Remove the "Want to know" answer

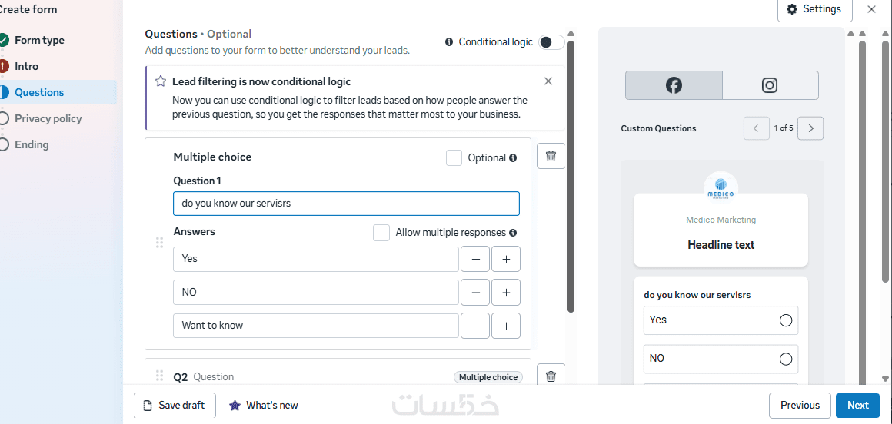(475, 326)
